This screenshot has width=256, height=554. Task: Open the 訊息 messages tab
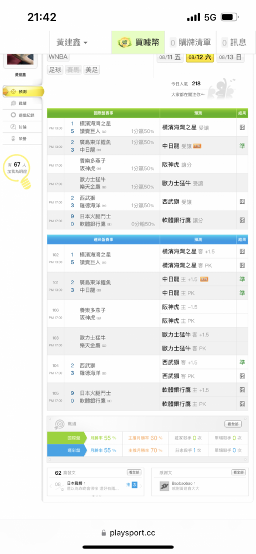[234, 43]
